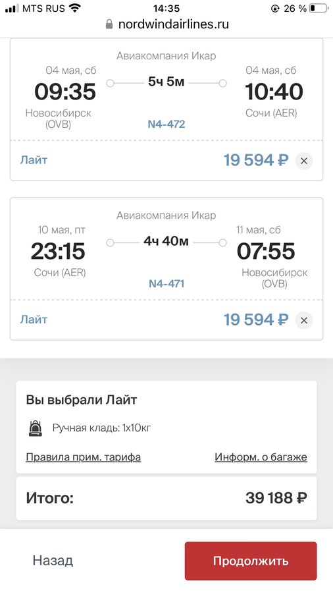This screenshot has width=333, height=593.
Task: Open flight number N4-472 details
Action: 166,124
